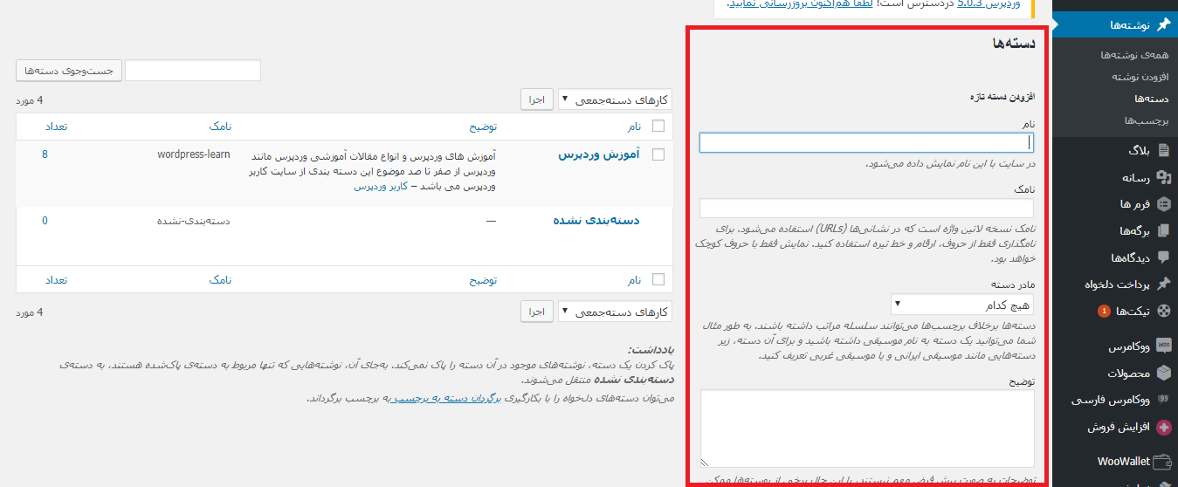Open the دسته‌بندی نشده category link

tap(596, 221)
